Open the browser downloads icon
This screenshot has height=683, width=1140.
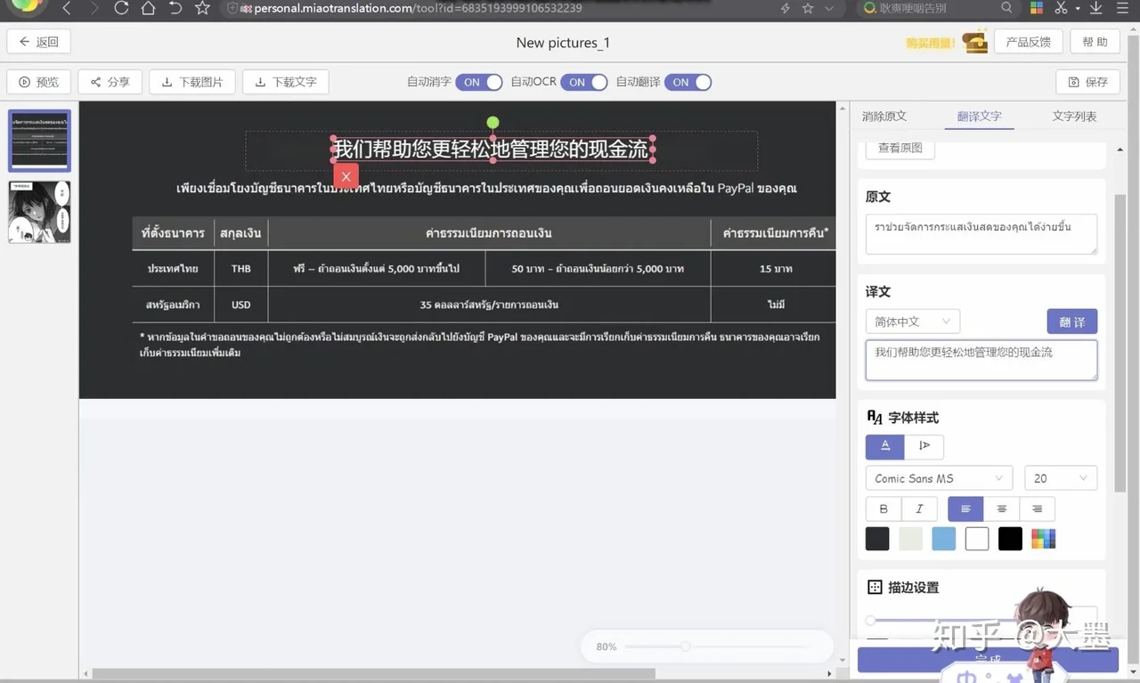tap(1096, 8)
